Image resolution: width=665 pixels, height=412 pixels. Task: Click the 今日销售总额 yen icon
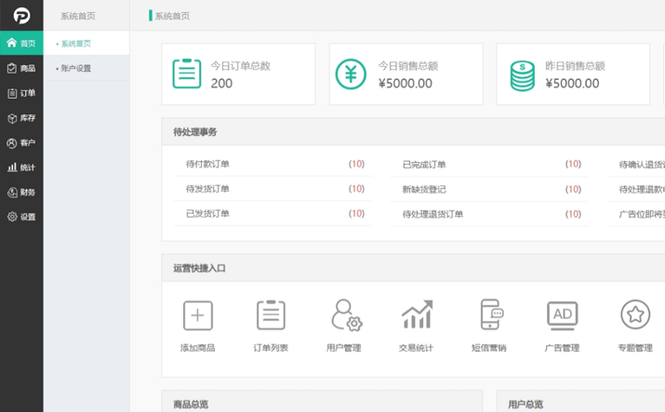(351, 74)
